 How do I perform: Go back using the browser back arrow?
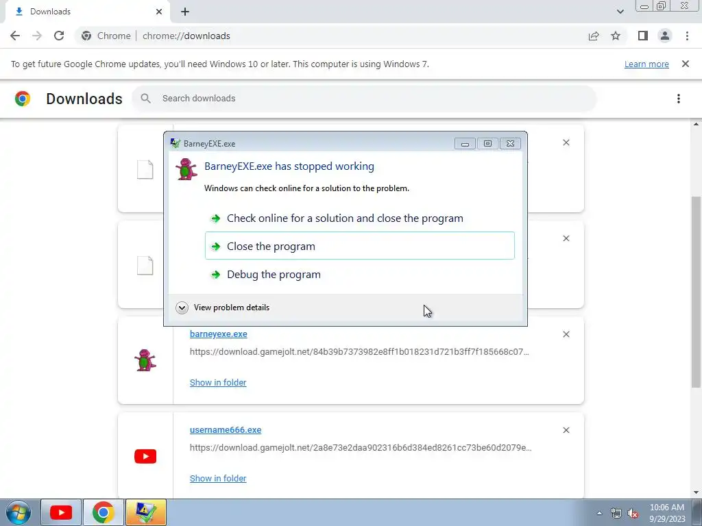coord(15,36)
